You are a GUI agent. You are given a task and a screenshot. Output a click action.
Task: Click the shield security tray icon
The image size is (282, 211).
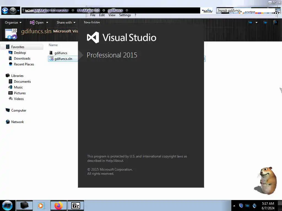point(241,206)
